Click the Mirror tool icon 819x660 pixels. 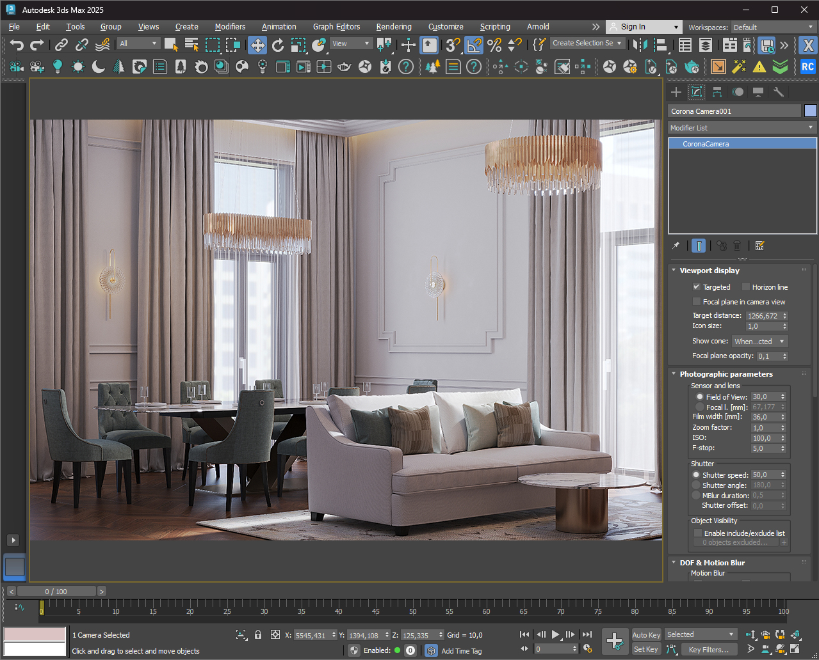(639, 45)
